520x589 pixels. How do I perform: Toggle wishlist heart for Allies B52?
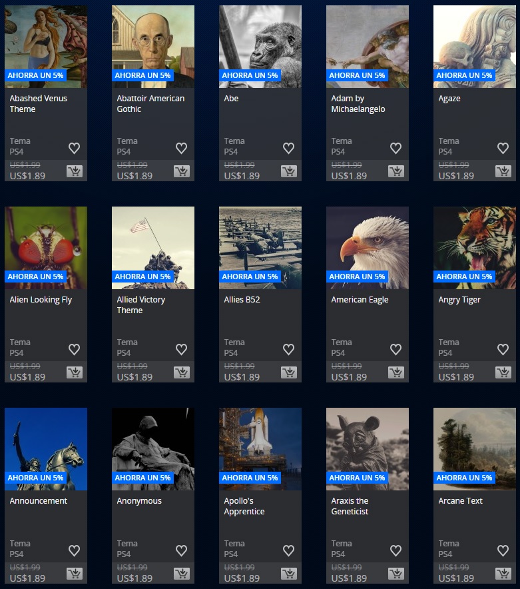point(289,349)
